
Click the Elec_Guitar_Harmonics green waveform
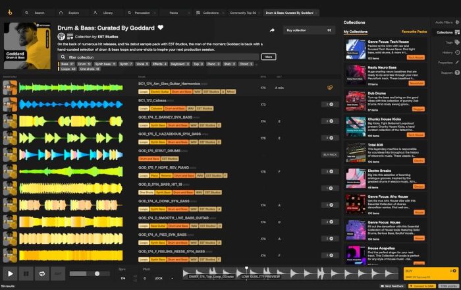[71, 88]
